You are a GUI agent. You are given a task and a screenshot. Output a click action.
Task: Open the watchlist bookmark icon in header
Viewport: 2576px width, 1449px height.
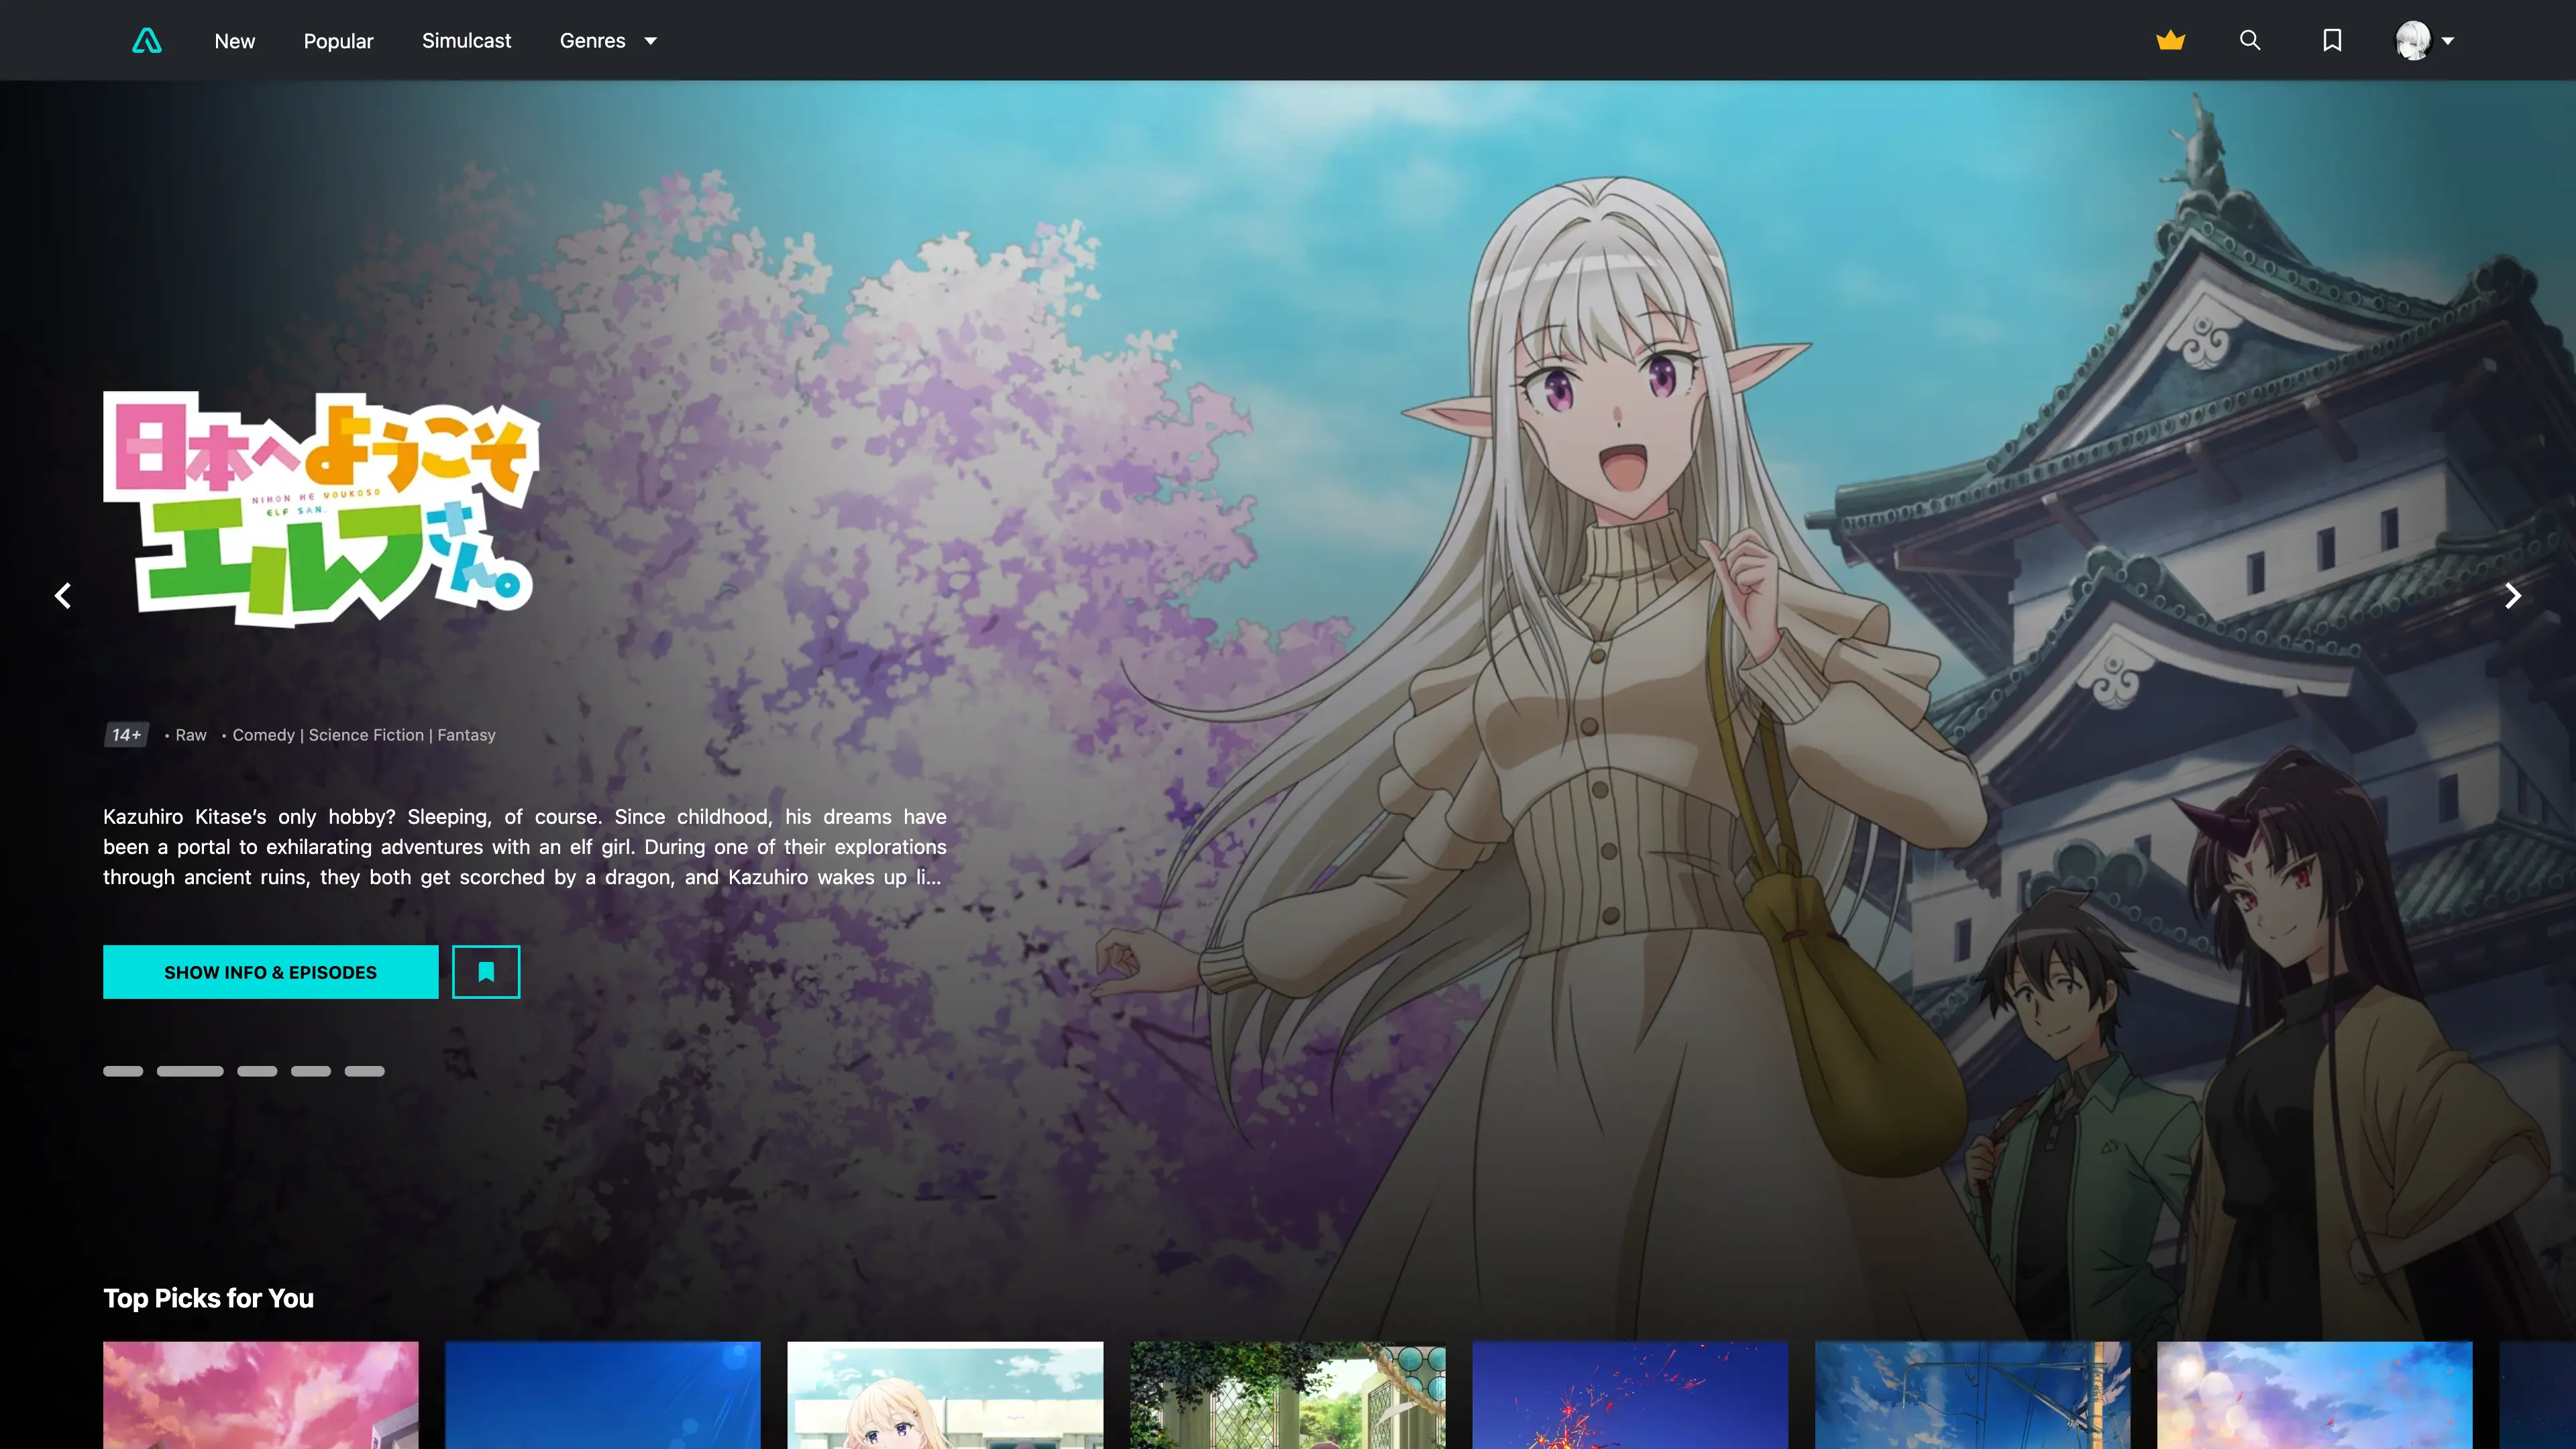[x=2332, y=40]
